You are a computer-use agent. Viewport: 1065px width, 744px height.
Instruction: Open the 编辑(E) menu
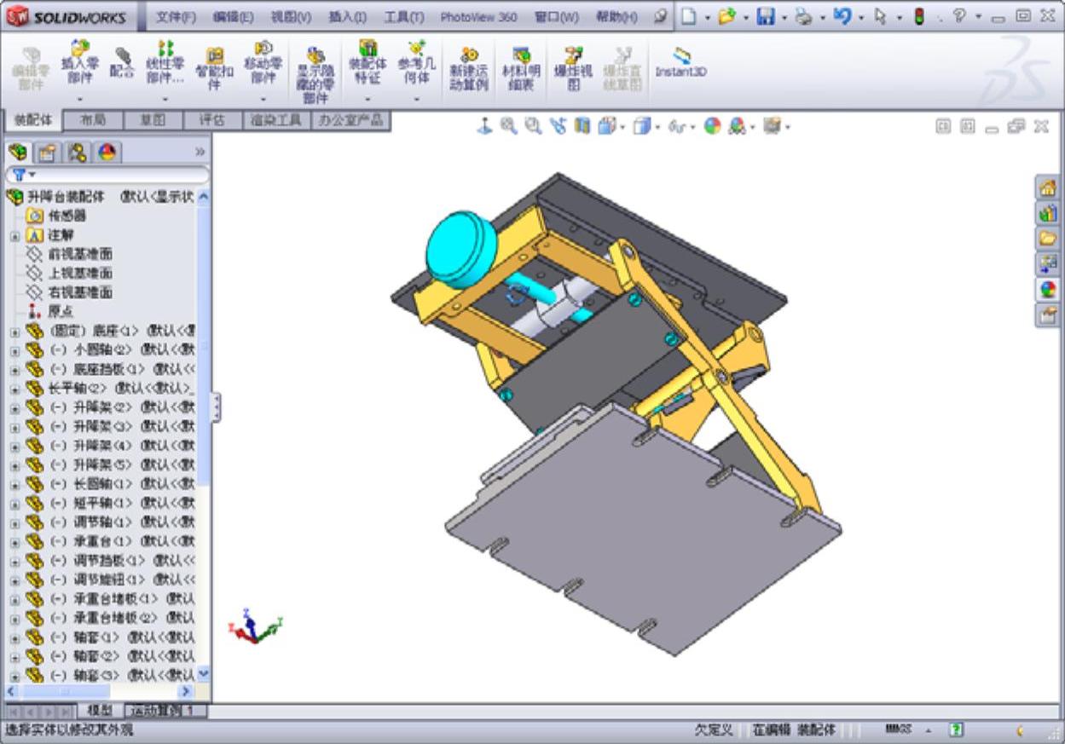(x=233, y=17)
